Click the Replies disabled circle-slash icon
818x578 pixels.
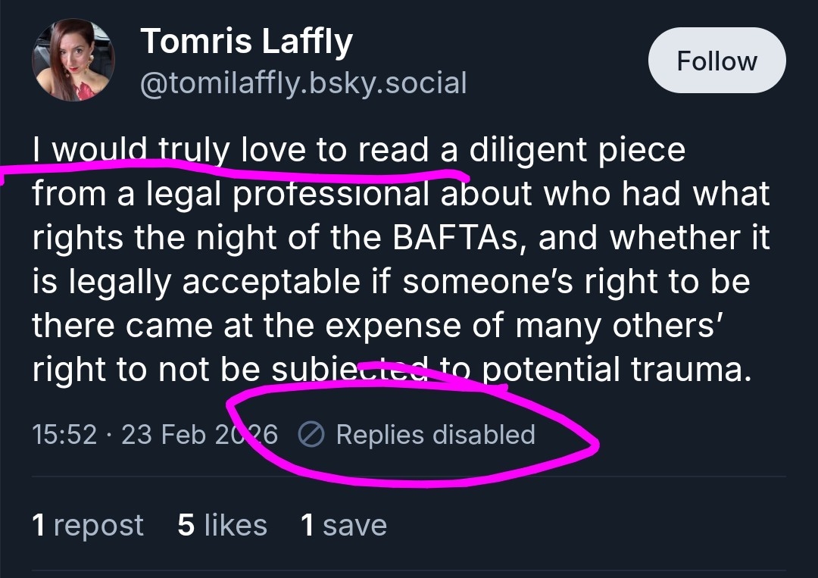click(x=312, y=435)
